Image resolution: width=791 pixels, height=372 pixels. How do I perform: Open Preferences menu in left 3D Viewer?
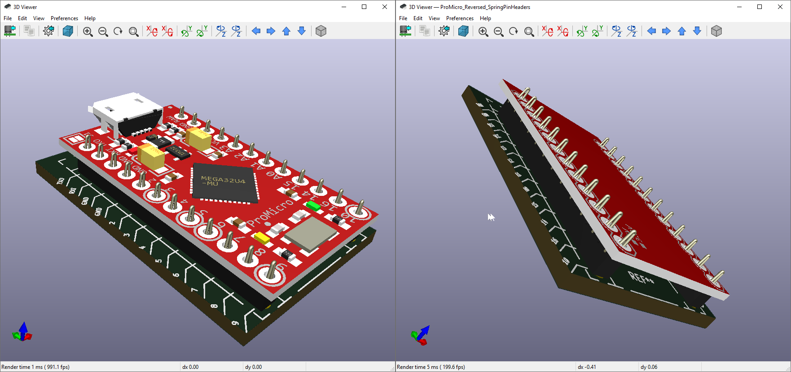point(64,18)
